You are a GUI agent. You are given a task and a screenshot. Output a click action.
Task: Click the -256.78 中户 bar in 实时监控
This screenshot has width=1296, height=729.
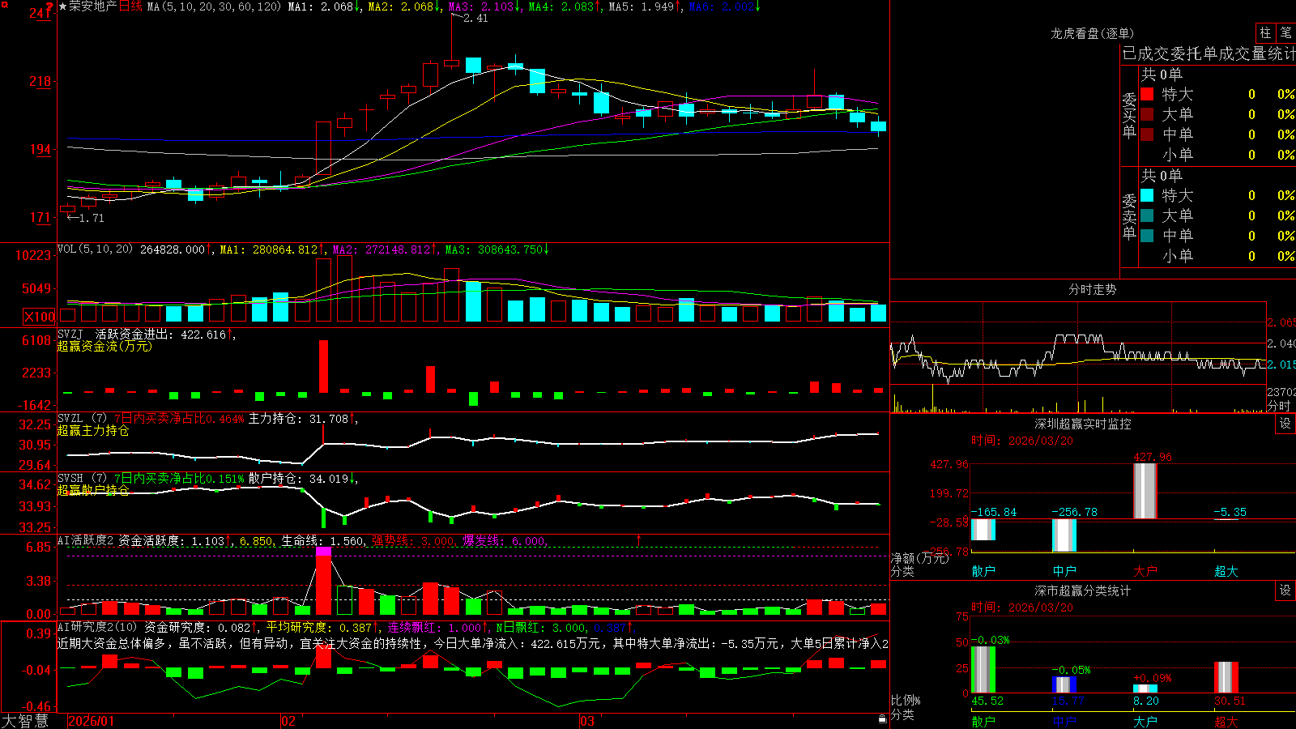1064,535
